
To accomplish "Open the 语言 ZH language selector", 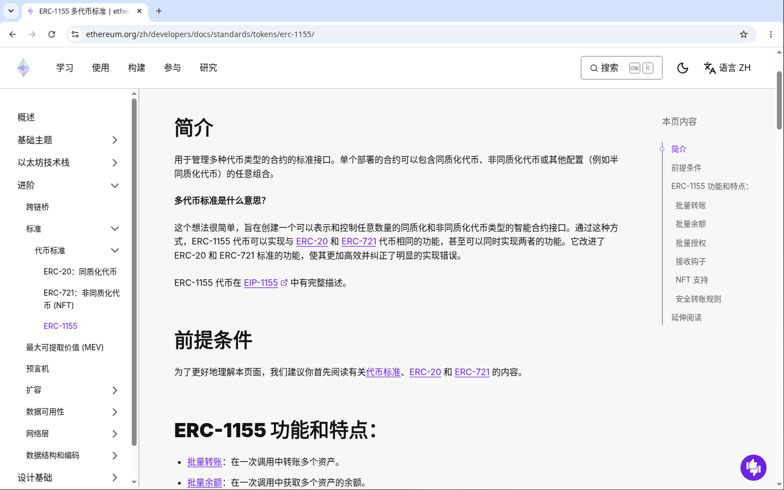I will (727, 68).
